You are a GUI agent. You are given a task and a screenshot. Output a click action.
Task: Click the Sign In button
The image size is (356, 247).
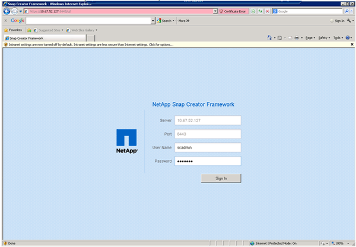click(221, 178)
